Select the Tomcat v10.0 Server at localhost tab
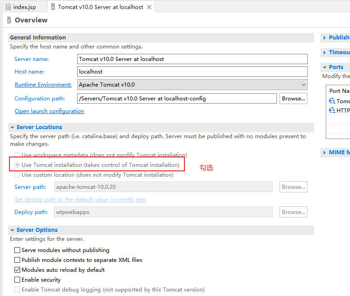350x296 pixels. (x=101, y=7)
